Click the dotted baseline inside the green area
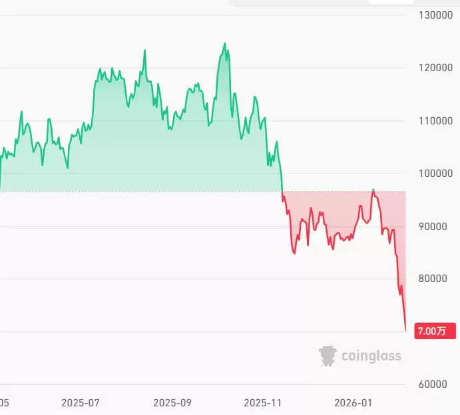The image size is (460, 415). coord(133,192)
